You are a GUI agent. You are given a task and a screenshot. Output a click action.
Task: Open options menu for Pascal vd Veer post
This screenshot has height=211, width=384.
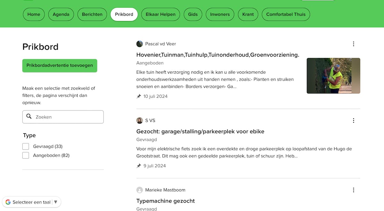353,44
